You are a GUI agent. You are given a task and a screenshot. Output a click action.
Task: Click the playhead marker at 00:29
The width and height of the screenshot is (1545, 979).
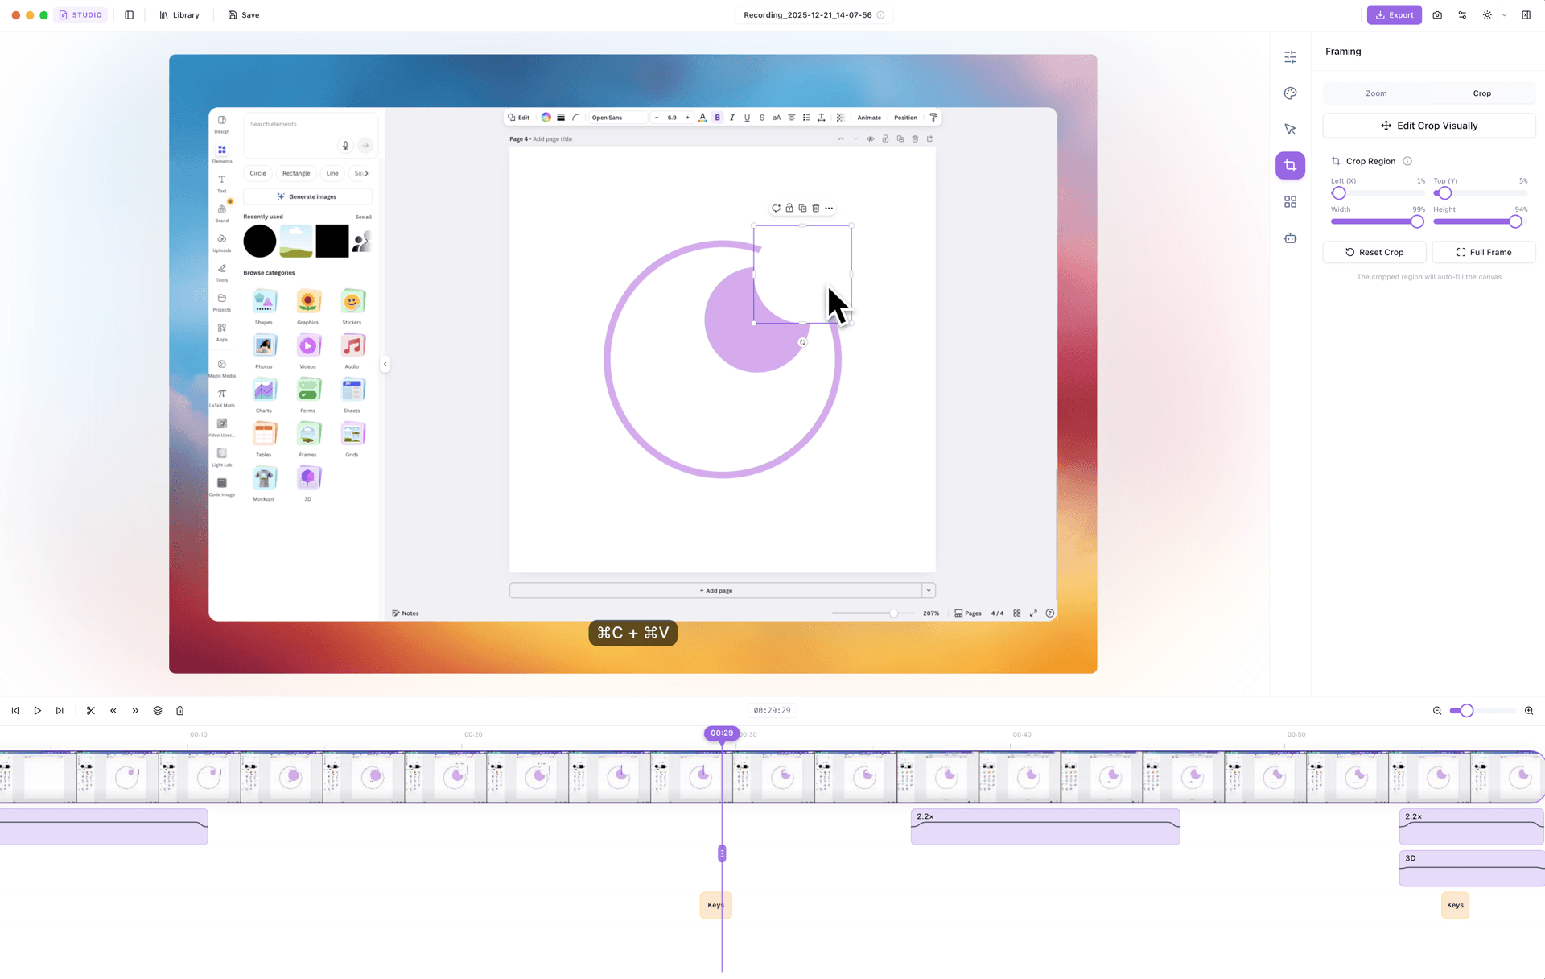[721, 733]
